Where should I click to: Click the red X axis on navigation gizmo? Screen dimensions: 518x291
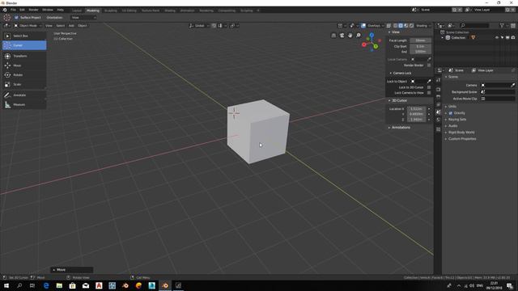364,44
